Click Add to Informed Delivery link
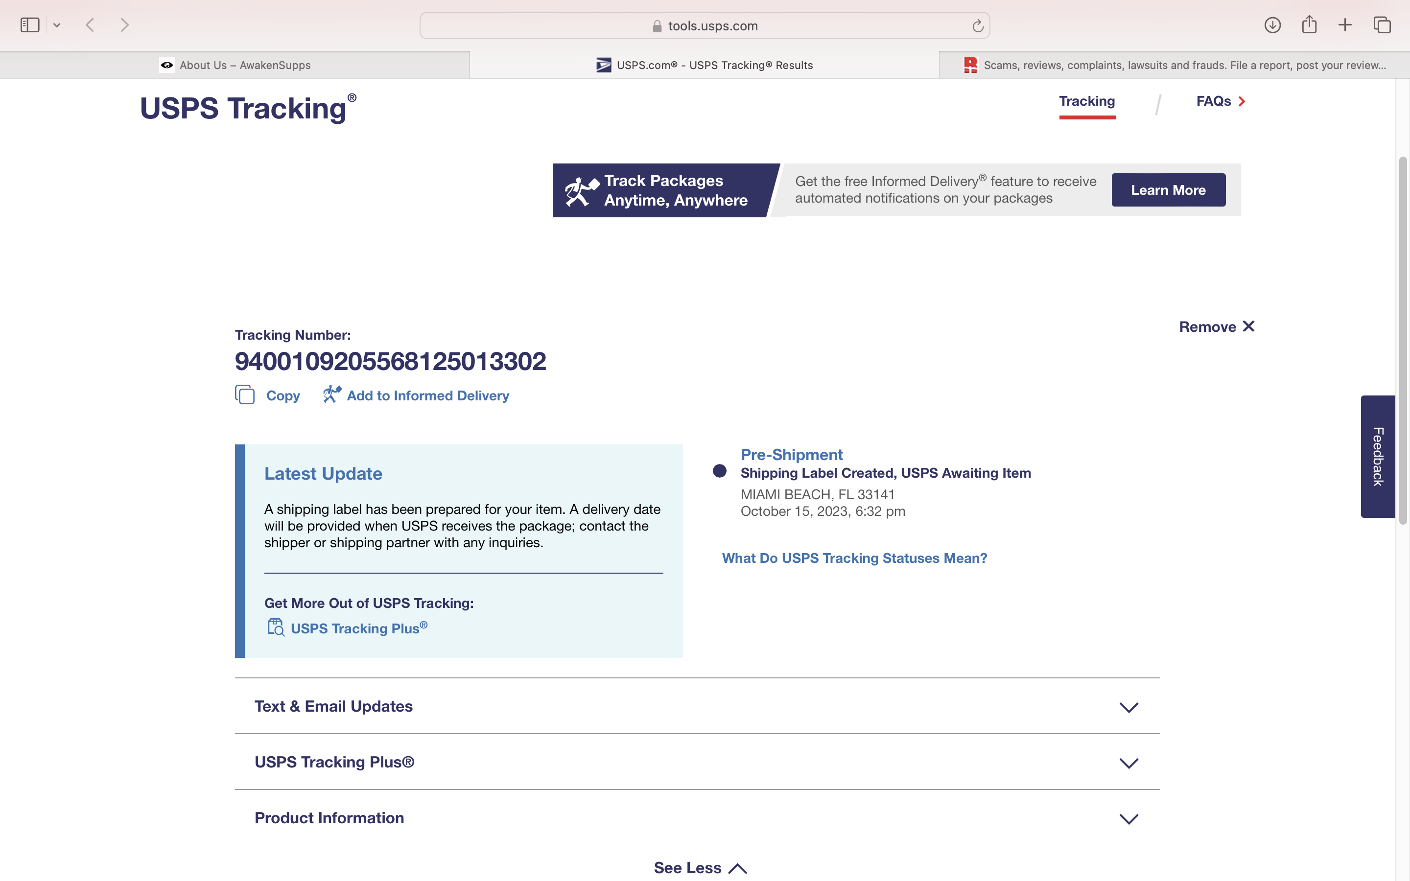The height and width of the screenshot is (881, 1410). (x=428, y=395)
